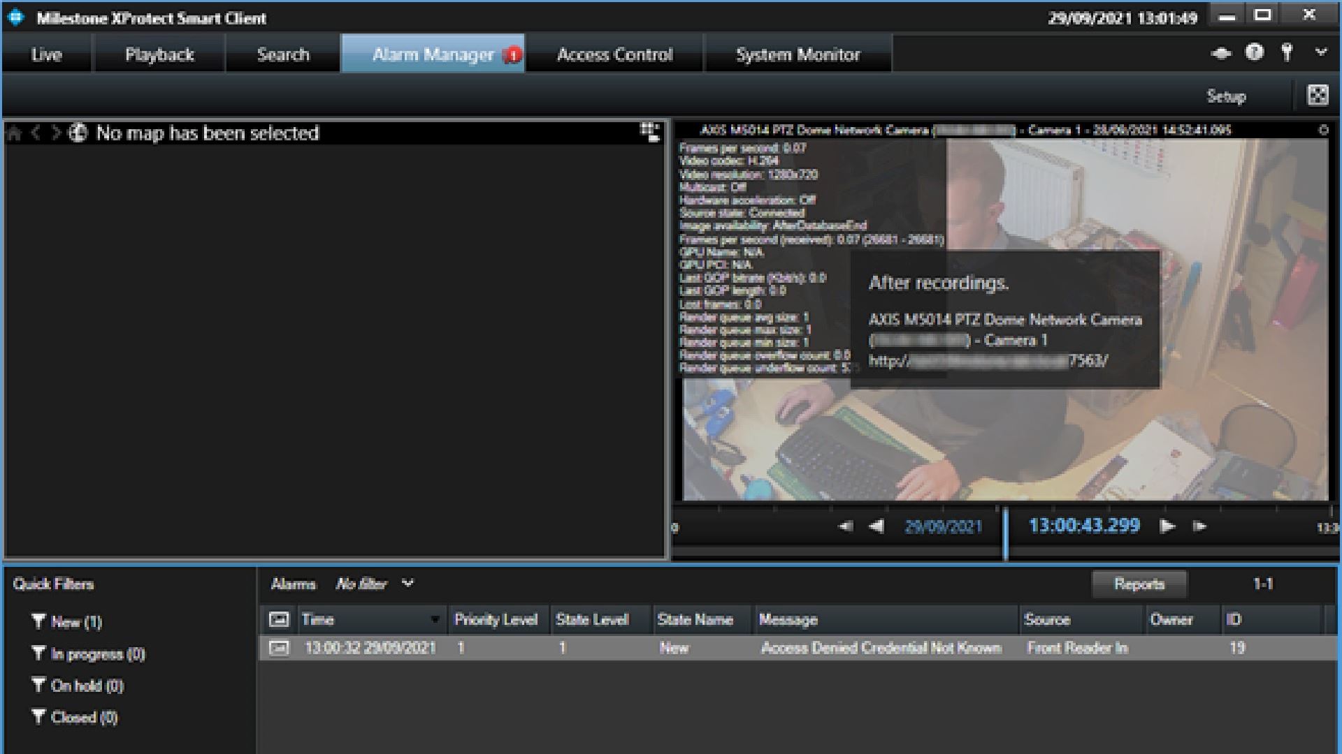Sort alarms by Time column
This screenshot has height=754, width=1342.
(x=372, y=619)
